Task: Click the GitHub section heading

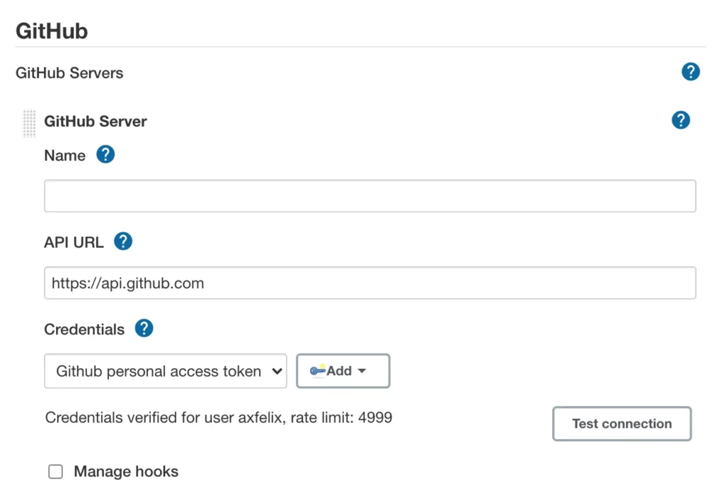Action: click(x=52, y=31)
